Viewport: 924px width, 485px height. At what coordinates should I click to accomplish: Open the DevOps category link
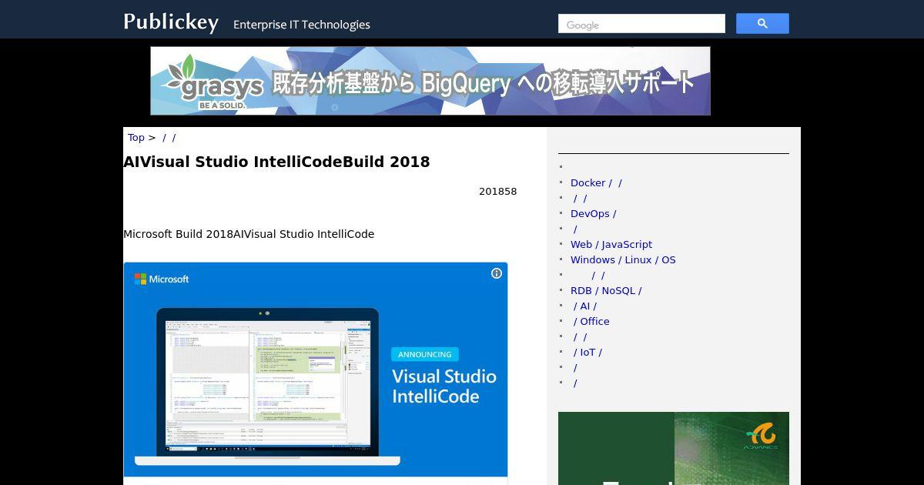tap(593, 214)
